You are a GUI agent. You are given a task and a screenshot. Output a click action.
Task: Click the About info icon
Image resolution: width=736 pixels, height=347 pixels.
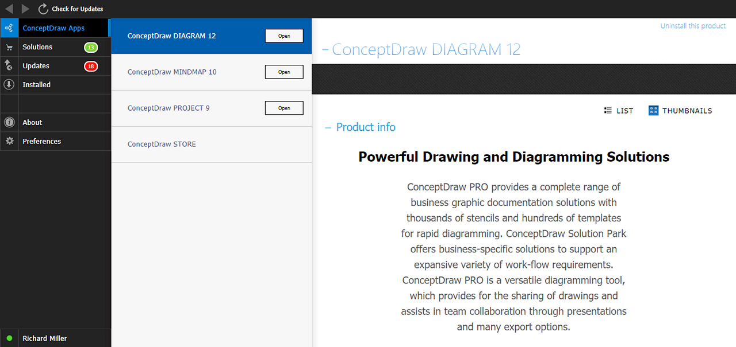[9, 122]
